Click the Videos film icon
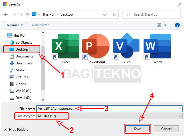 (12, 84)
